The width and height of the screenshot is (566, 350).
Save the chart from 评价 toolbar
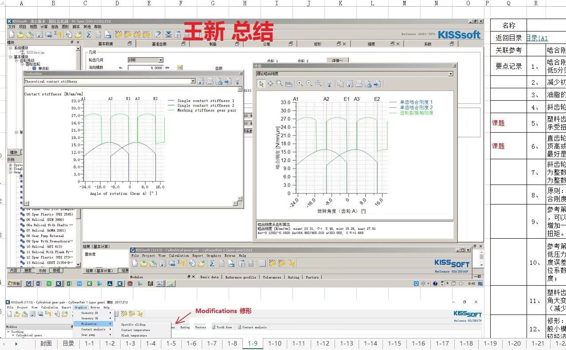[350, 83]
